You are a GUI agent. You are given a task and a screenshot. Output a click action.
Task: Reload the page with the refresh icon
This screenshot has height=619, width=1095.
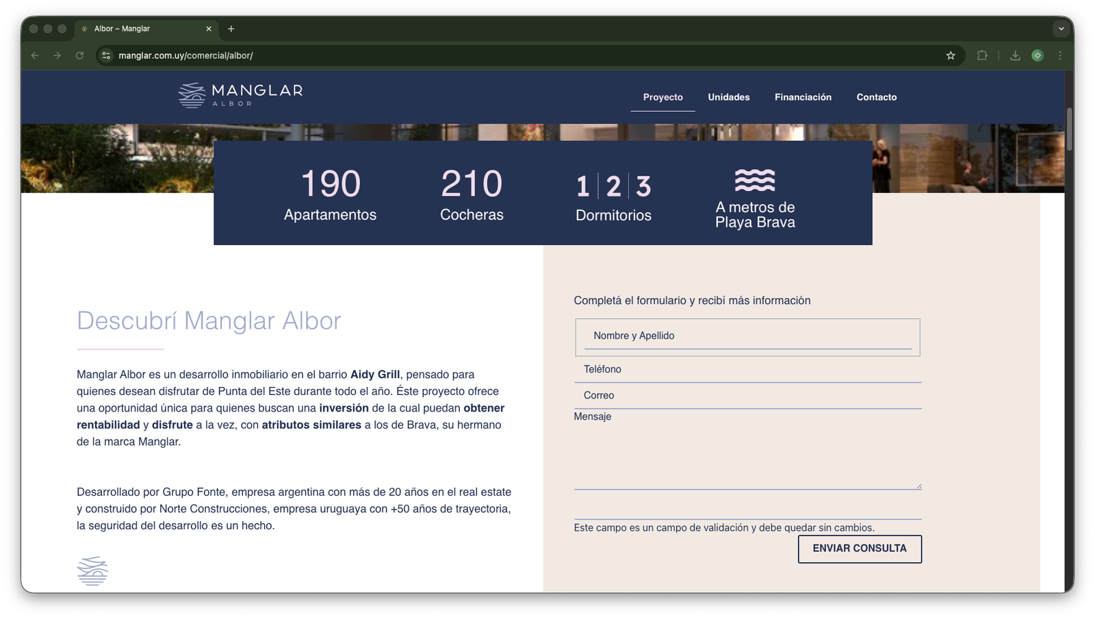79,55
